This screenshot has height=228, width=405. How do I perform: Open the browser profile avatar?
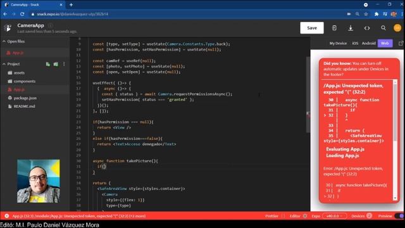click(x=394, y=14)
